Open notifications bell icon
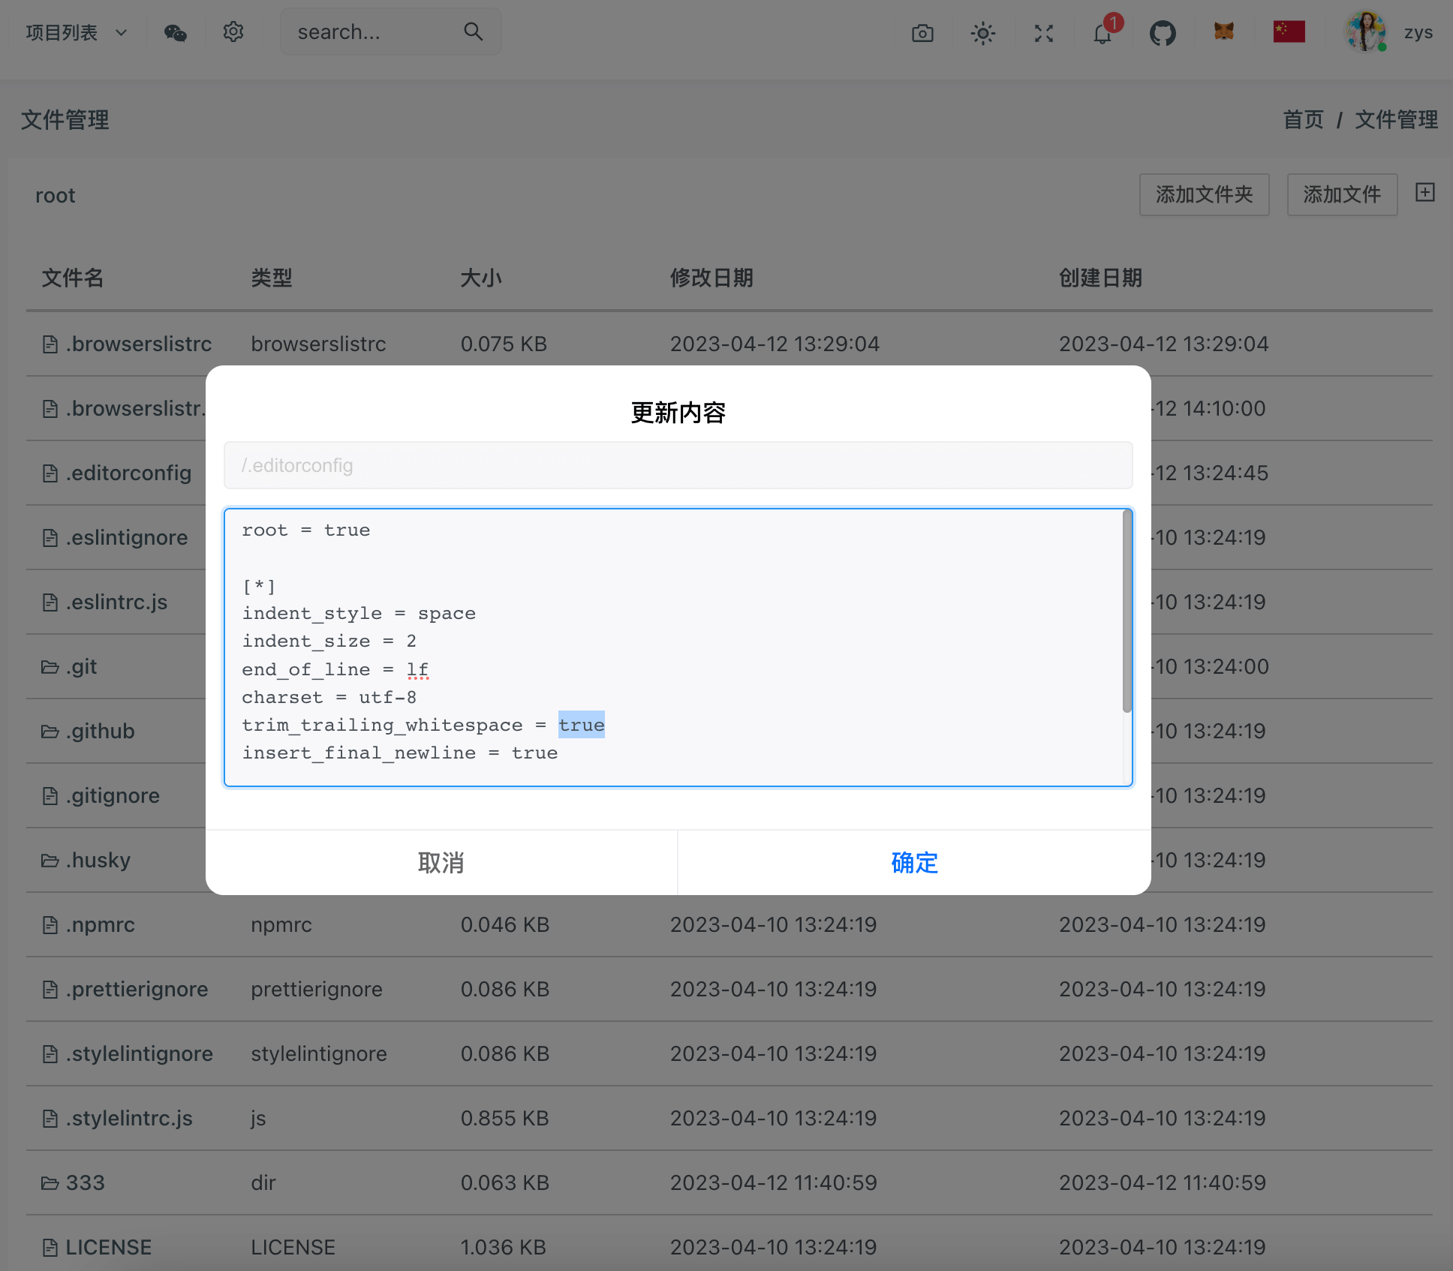This screenshot has height=1271, width=1453. click(x=1102, y=34)
